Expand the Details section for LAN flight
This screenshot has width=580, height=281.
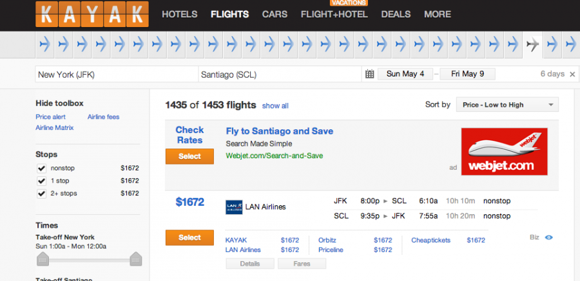point(250,264)
